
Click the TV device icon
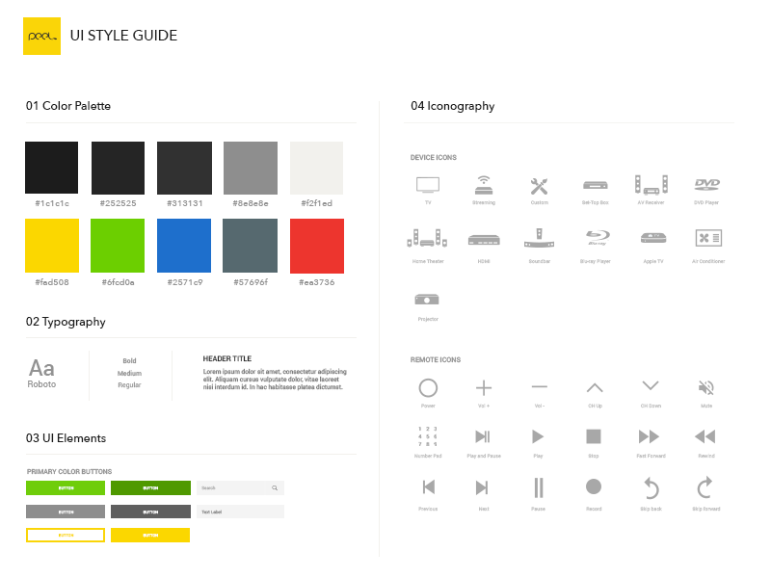coord(428,185)
